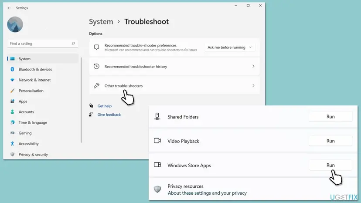Click the Video Playback label

click(183, 141)
